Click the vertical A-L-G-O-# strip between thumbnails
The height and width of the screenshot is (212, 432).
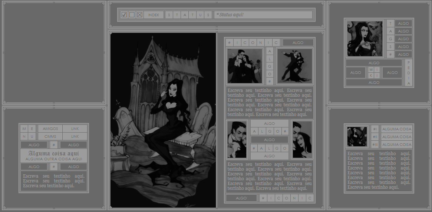click(270, 66)
